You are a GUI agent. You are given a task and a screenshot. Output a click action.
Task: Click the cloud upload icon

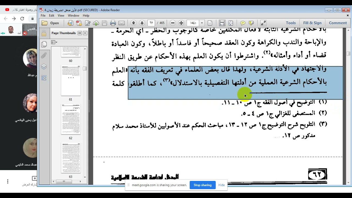coord(96,23)
